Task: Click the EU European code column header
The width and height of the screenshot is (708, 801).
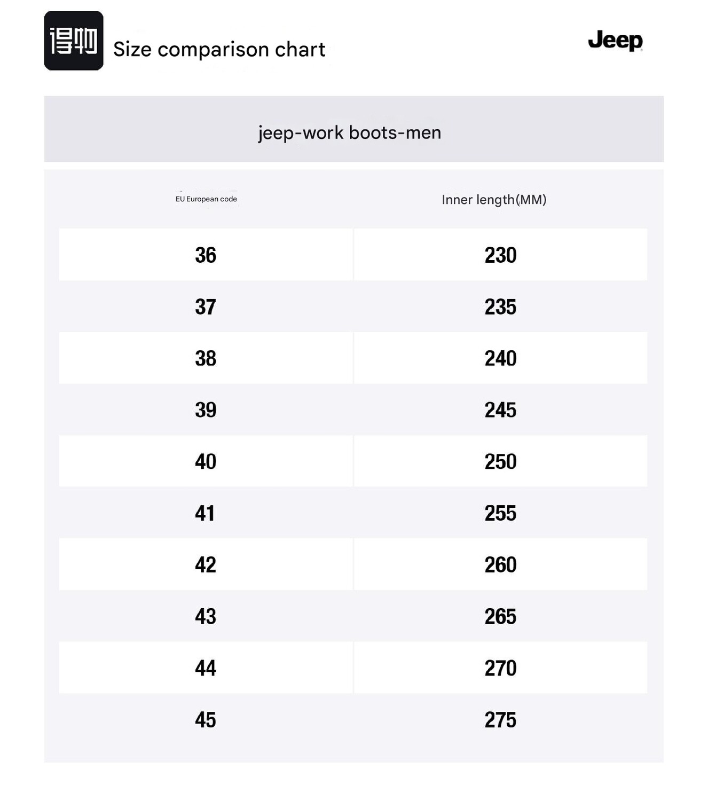Action: click(206, 199)
